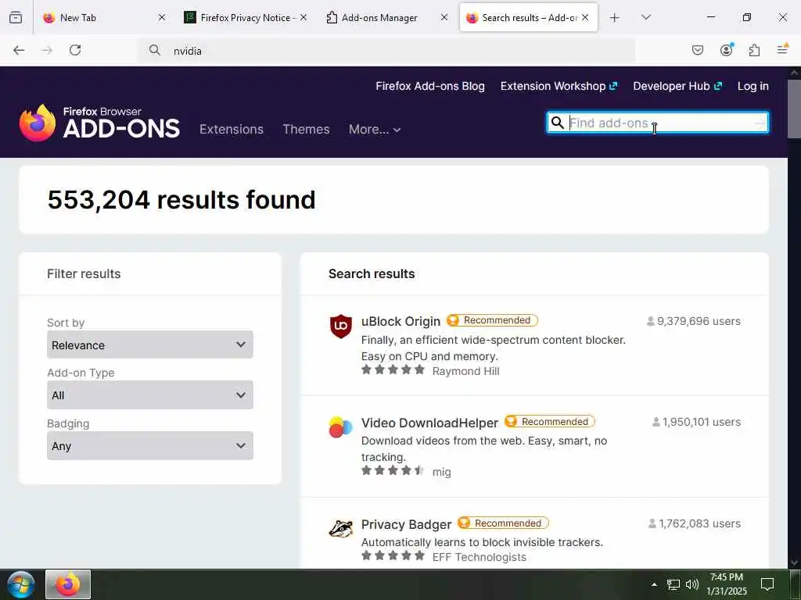Close the Add-ons Manager tab
The image size is (801, 600).
[444, 18]
